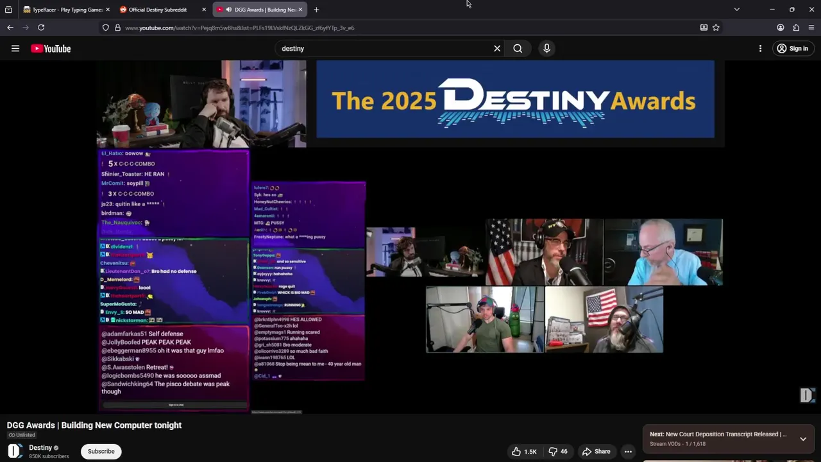Submit search with magnifying glass button
Viewport: 821px width, 462px height.
pyautogui.click(x=518, y=49)
